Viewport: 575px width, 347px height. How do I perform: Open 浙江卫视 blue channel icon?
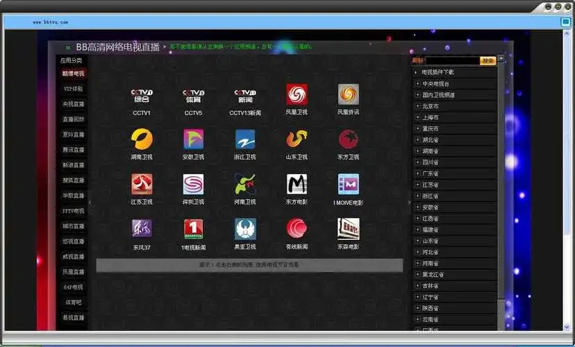point(245,139)
